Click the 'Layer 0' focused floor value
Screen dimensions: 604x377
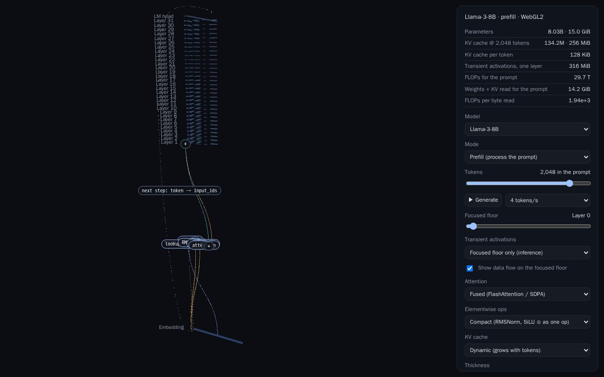581,215
